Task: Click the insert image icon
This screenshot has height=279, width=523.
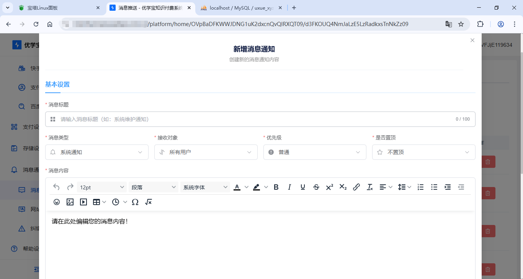Action: [x=70, y=202]
